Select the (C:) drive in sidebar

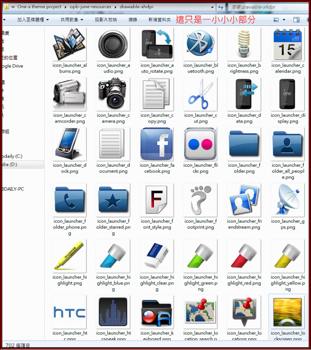click(x=12, y=156)
